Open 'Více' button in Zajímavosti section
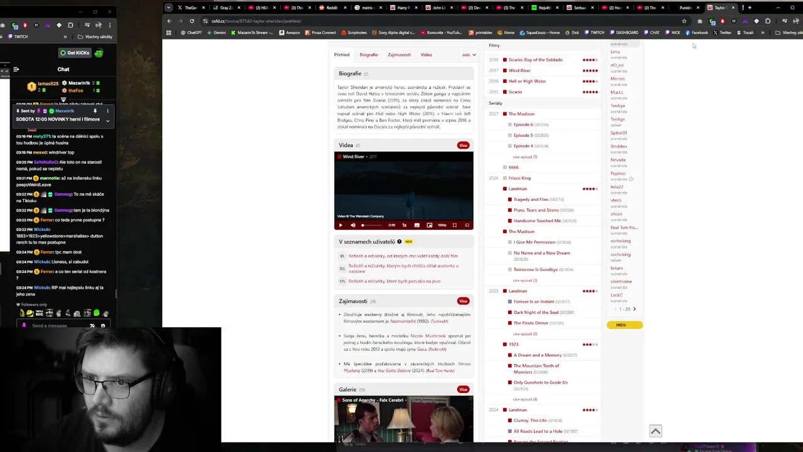Screen dimensions: 803x452 pos(463,301)
